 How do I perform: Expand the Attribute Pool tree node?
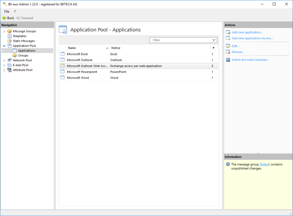coord(4,70)
